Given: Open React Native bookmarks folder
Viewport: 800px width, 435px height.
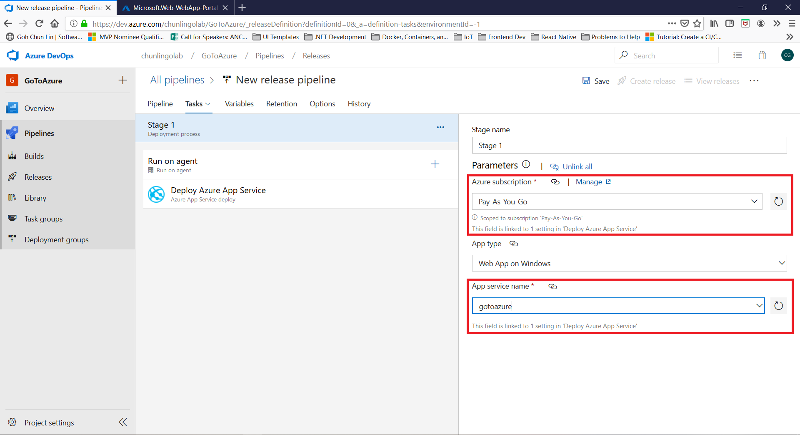Looking at the screenshot, I should 554,37.
